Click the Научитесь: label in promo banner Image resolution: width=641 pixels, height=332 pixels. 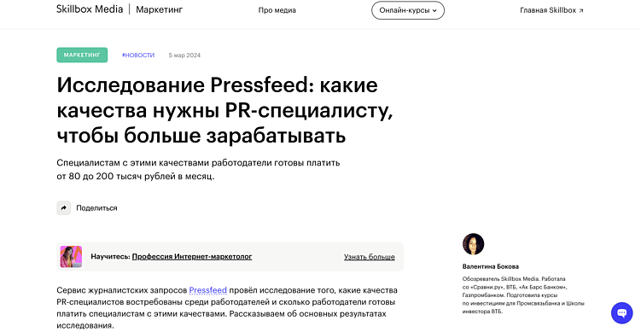[x=110, y=257]
